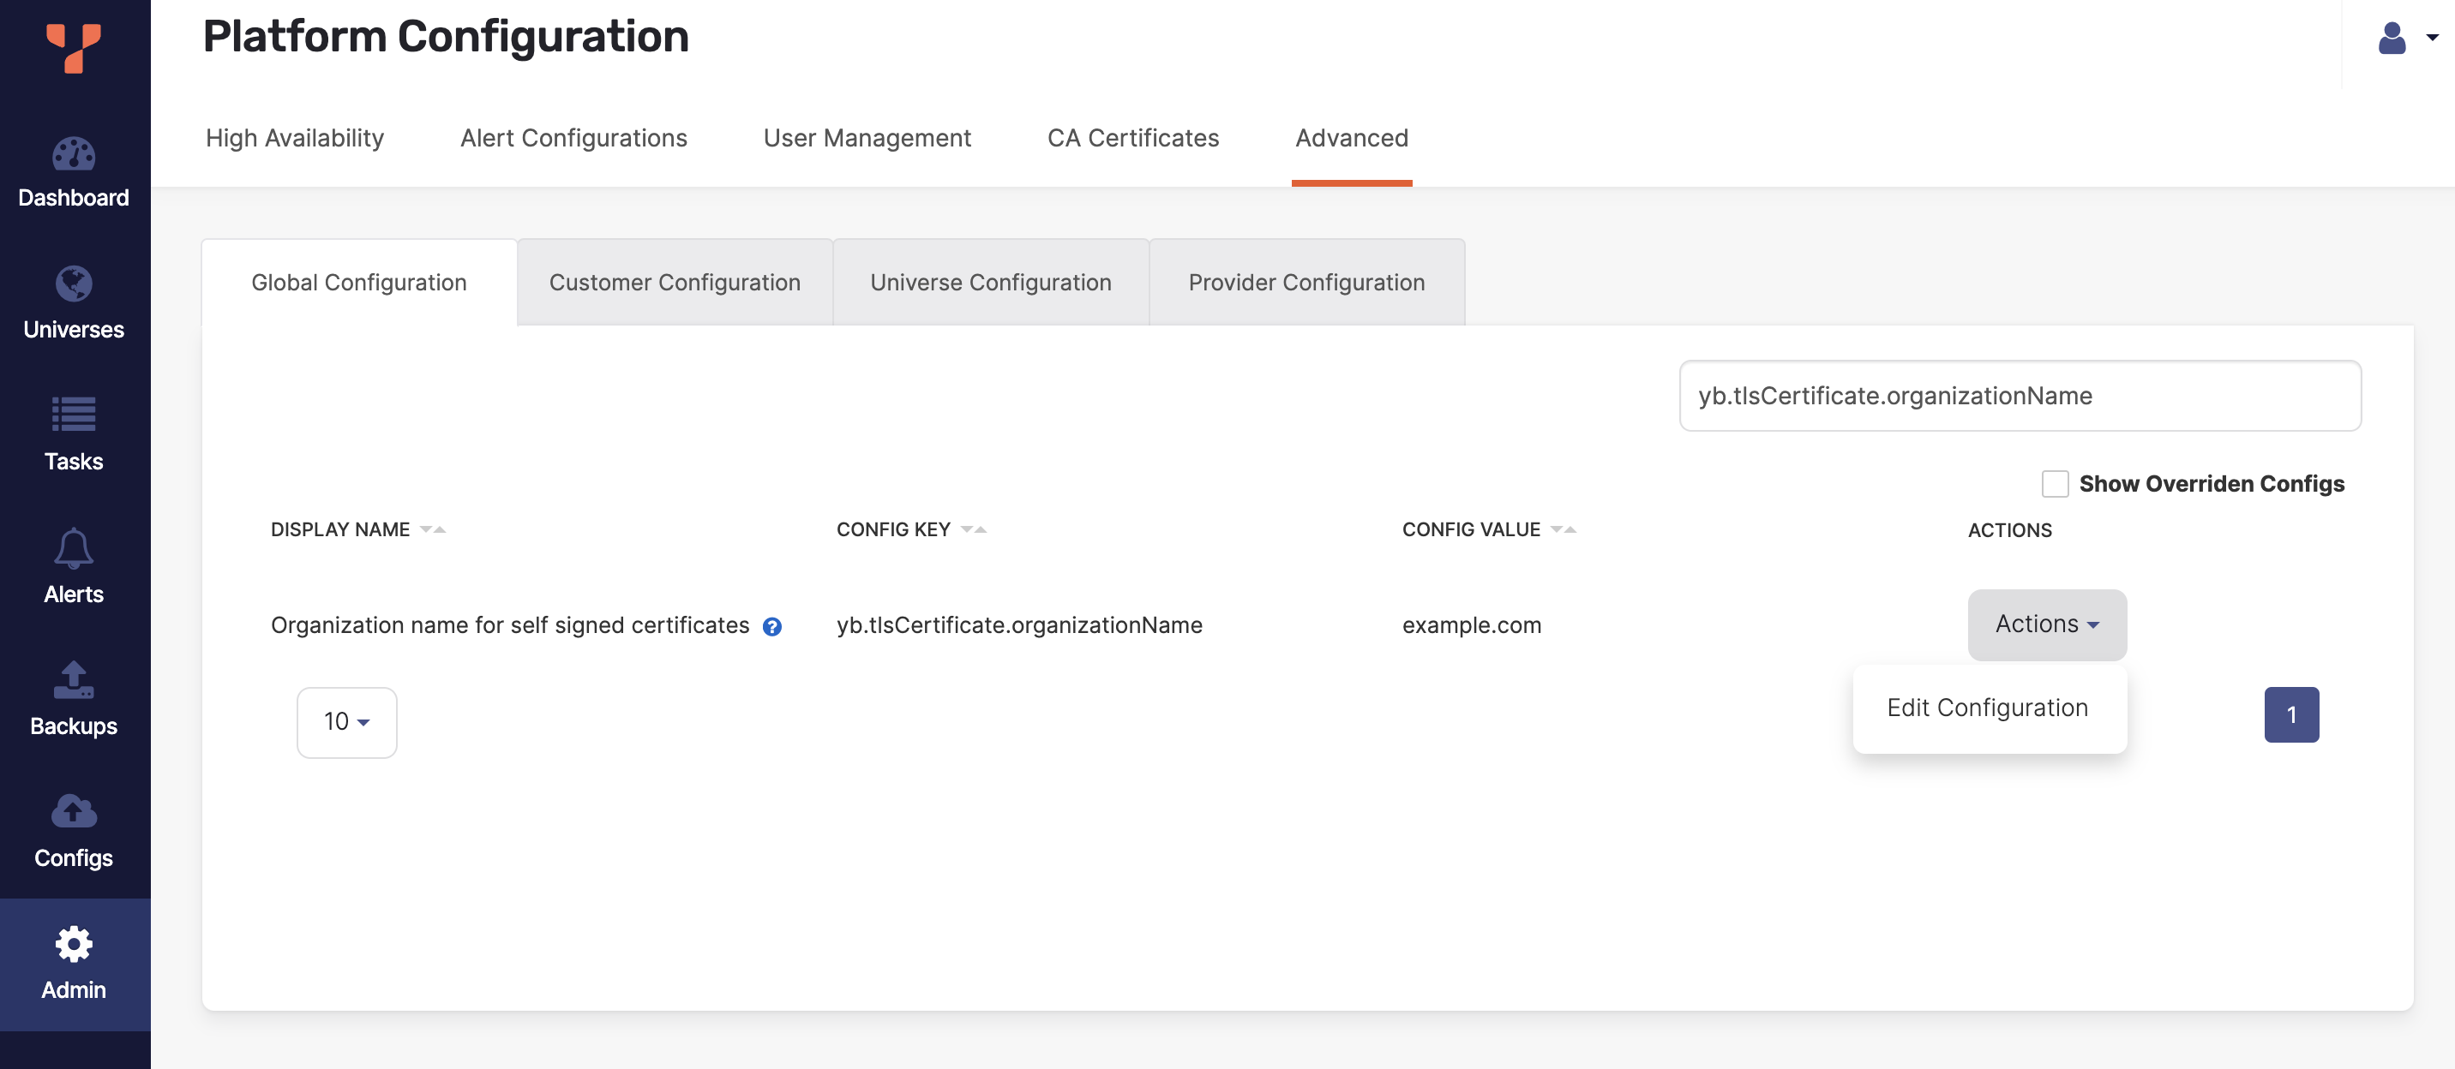Image resolution: width=2455 pixels, height=1069 pixels.
Task: Select the Universes icon in sidebar
Action: pyautogui.click(x=74, y=302)
